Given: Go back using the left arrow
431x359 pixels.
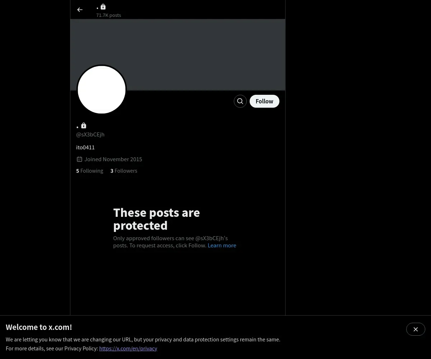Looking at the screenshot, I should pyautogui.click(x=80, y=10).
